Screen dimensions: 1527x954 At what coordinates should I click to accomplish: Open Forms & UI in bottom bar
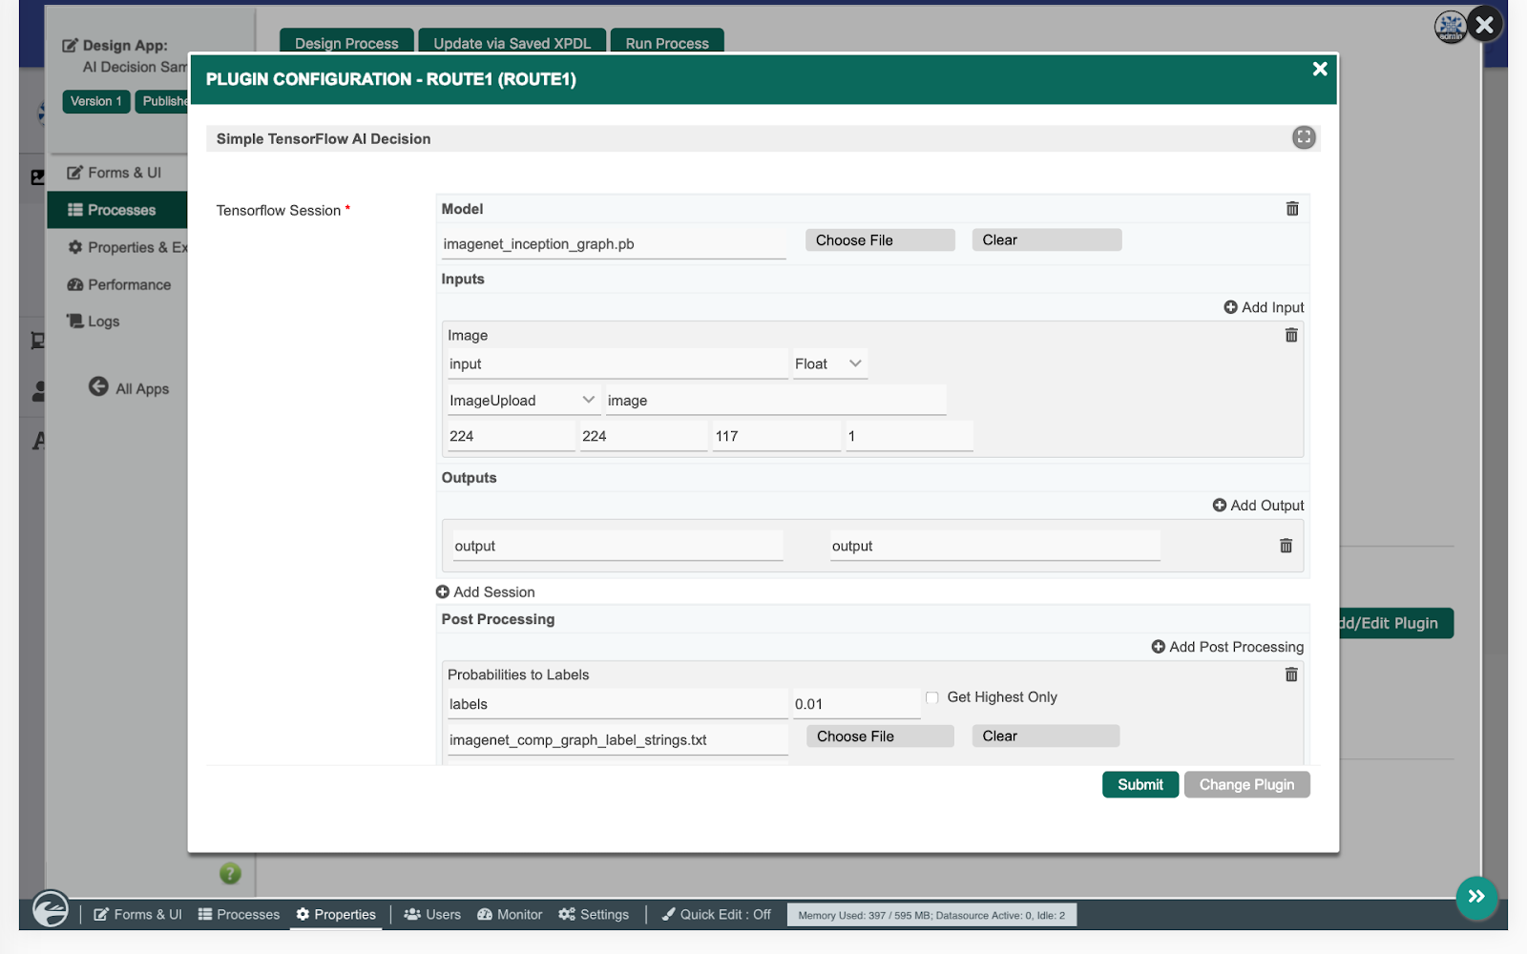(137, 915)
